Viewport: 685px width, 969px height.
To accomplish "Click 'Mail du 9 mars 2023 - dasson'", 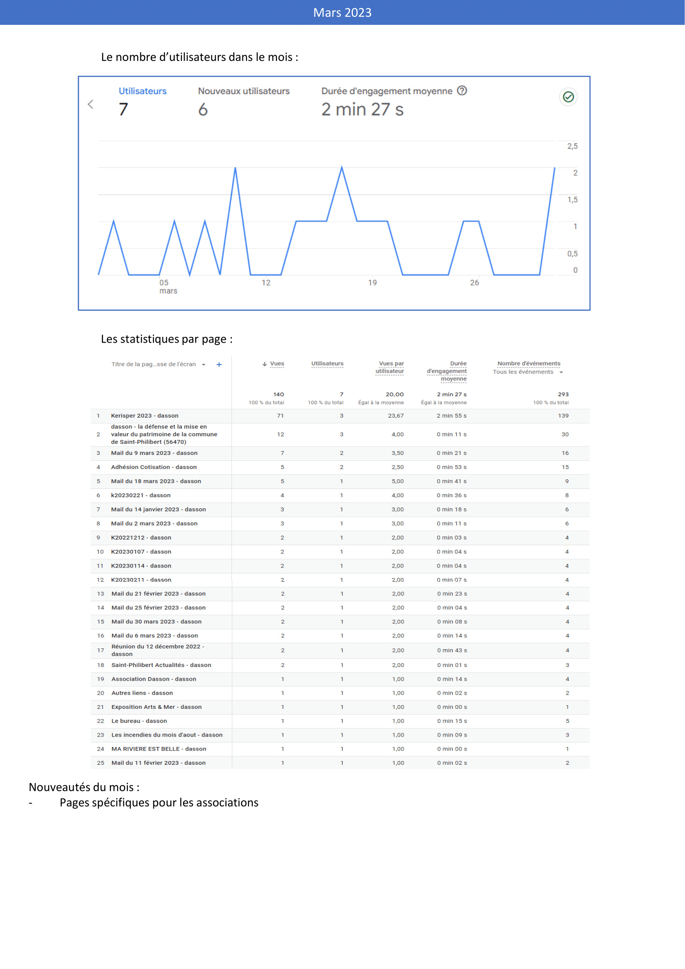I will [x=154, y=453].
